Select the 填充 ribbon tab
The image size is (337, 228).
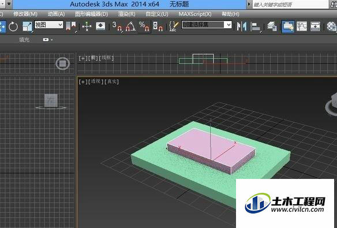pos(24,40)
